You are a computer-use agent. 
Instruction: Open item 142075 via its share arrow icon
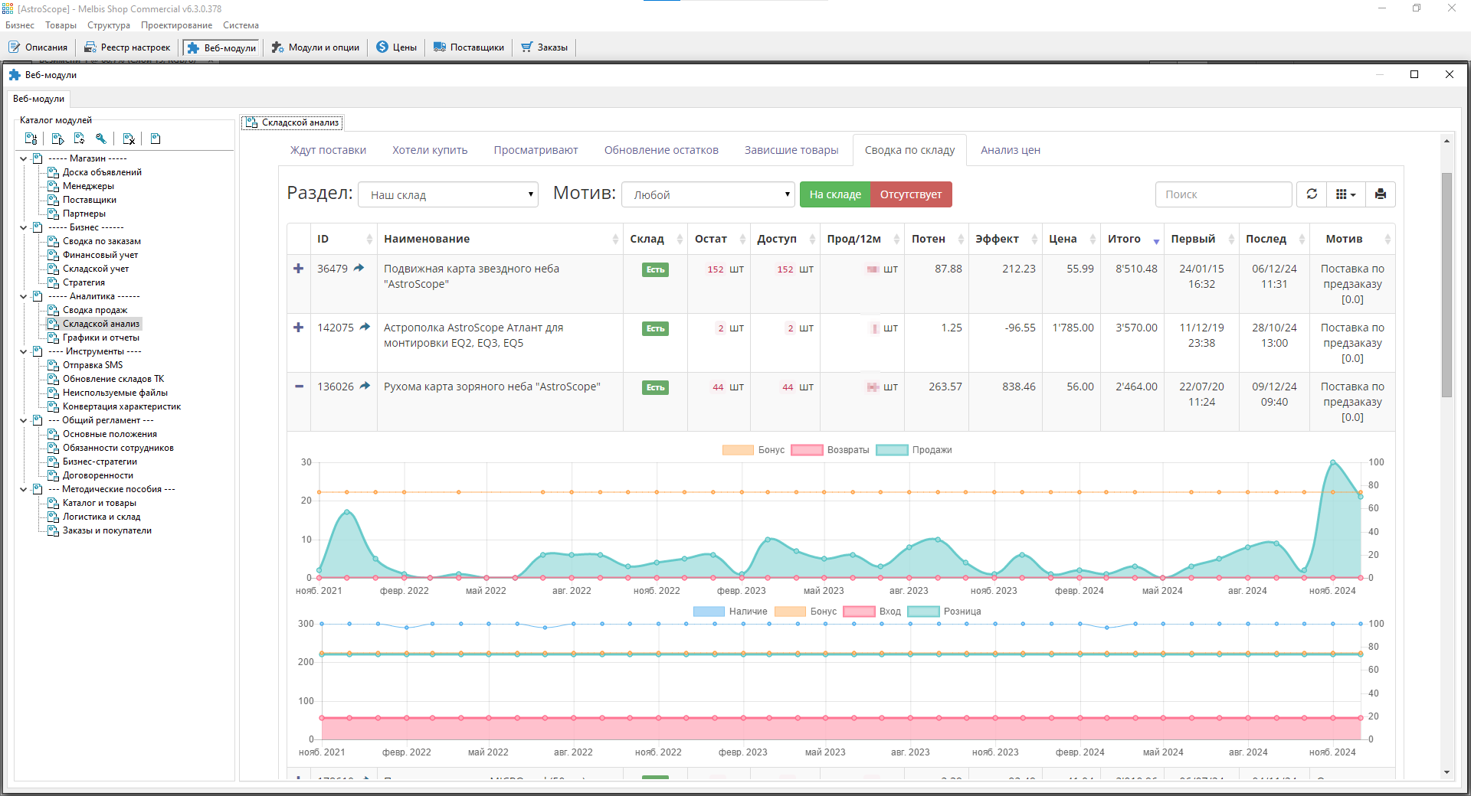(x=365, y=327)
